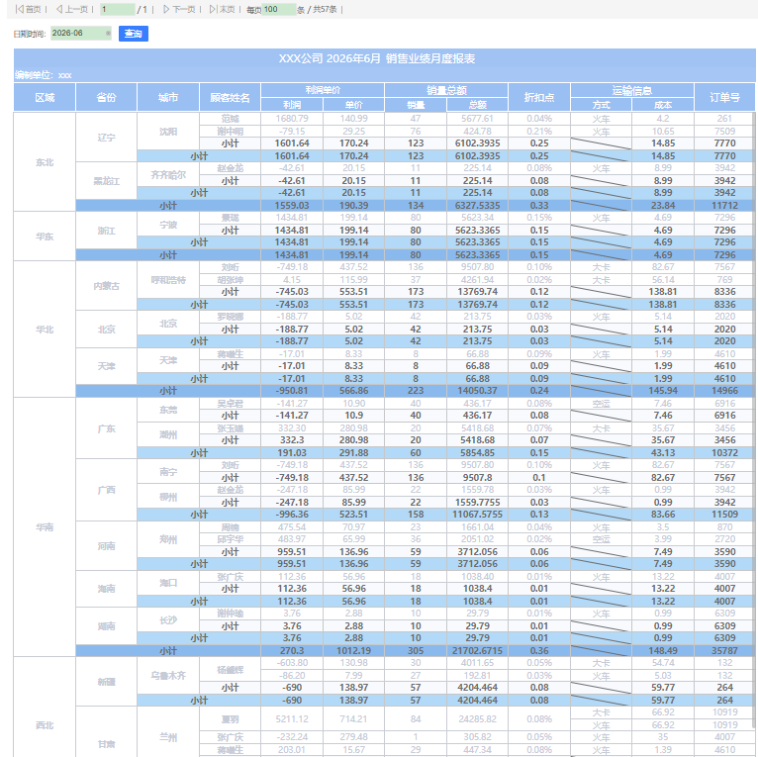The height and width of the screenshot is (757, 758).
Task: Focus the current page number field
Action: (x=118, y=9)
